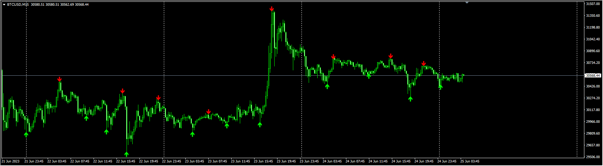Click price level 31350.00 on the scale
Viewport: 603px width, 166px height.
(x=593, y=16)
